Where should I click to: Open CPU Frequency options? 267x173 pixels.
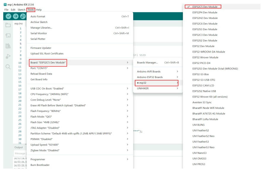80,94
